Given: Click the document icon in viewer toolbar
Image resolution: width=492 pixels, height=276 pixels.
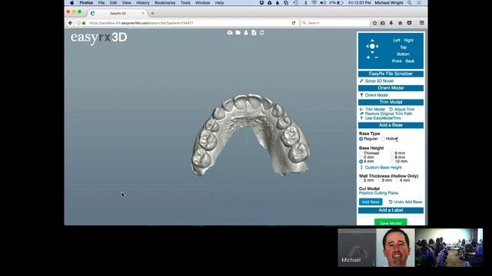Looking at the screenshot, I should pyautogui.click(x=254, y=32).
